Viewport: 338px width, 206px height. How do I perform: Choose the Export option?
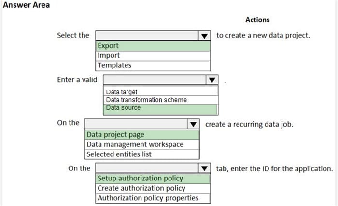point(153,46)
